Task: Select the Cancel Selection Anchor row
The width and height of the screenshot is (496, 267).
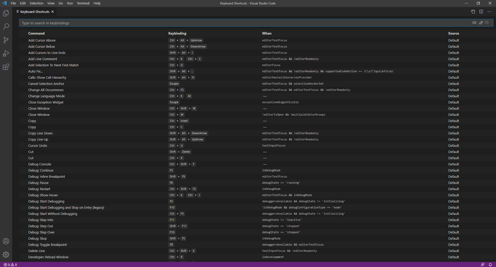Action: (256, 84)
